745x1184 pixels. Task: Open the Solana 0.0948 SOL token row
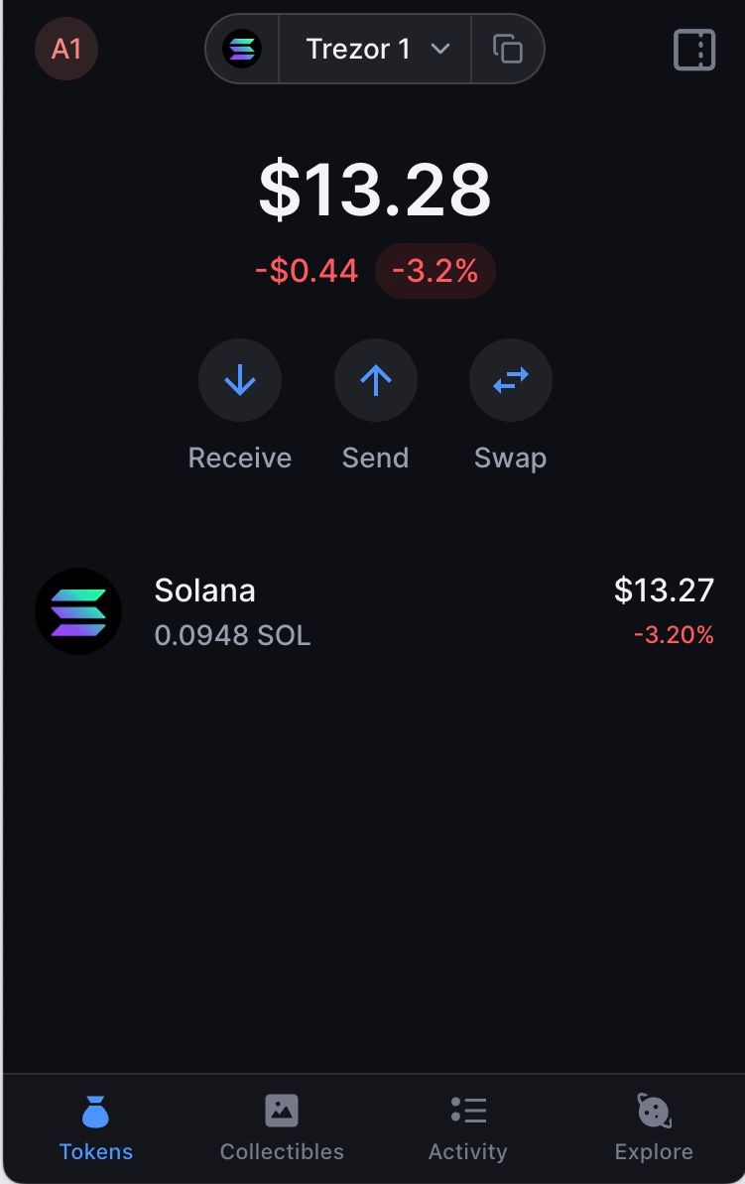tap(374, 611)
